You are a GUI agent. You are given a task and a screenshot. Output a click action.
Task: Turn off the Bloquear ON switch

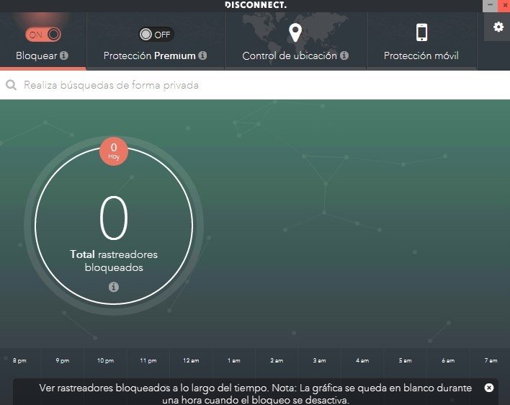tap(43, 34)
